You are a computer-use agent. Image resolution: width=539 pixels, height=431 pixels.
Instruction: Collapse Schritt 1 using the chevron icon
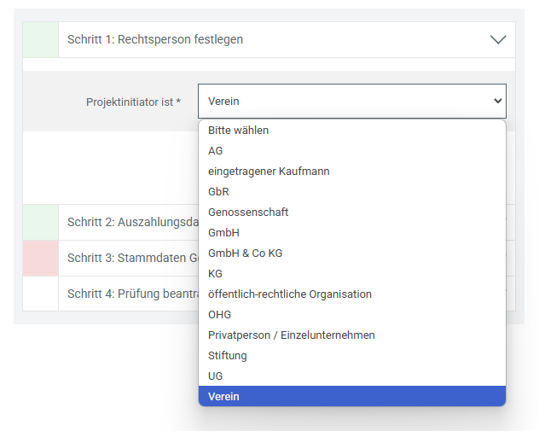point(498,39)
